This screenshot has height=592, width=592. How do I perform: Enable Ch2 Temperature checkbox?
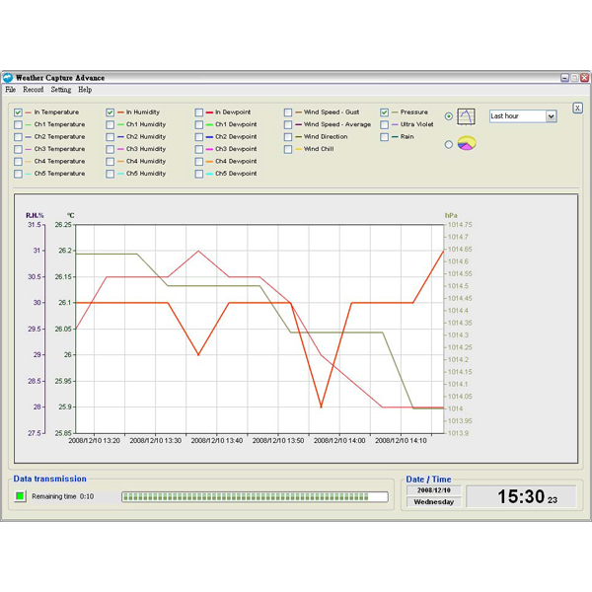(18, 137)
